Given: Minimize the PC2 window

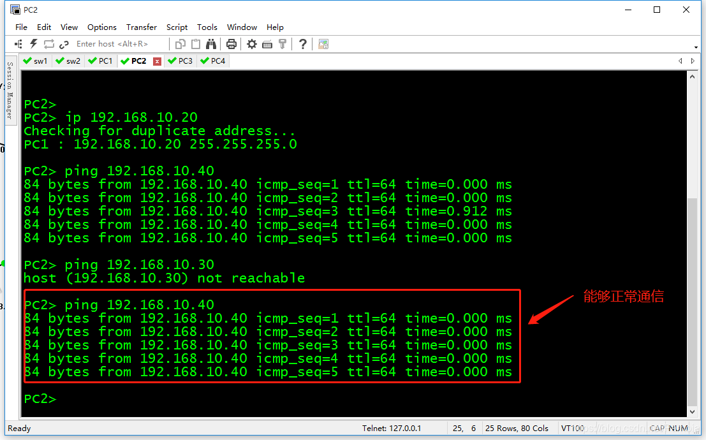Looking at the screenshot, I should [628, 10].
